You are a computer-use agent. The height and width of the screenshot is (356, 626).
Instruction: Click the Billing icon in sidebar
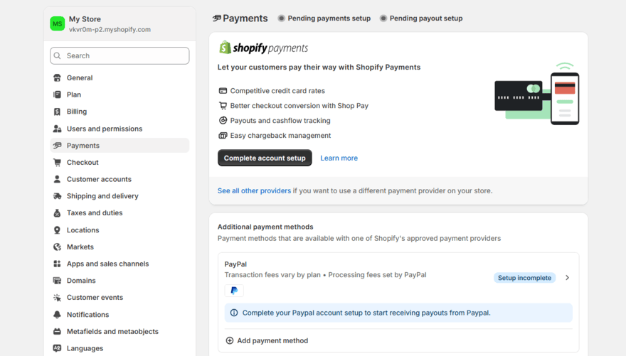[57, 112]
